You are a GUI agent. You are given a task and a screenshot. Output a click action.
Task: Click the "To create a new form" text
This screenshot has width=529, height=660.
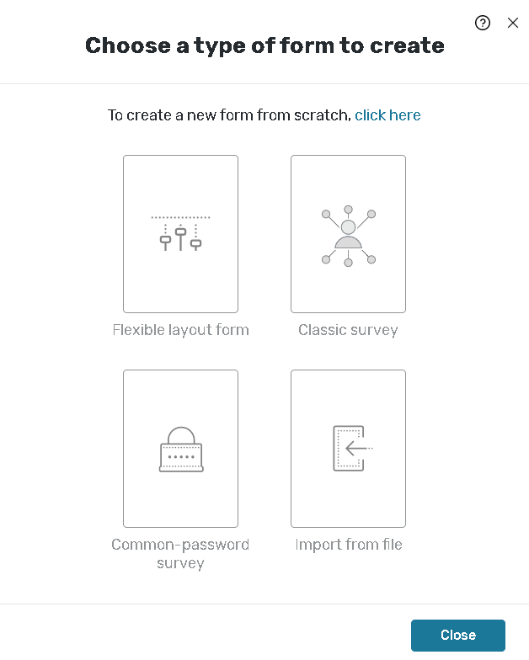click(x=229, y=115)
